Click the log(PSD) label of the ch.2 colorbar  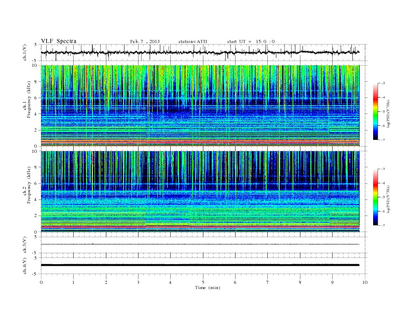[x=389, y=199]
